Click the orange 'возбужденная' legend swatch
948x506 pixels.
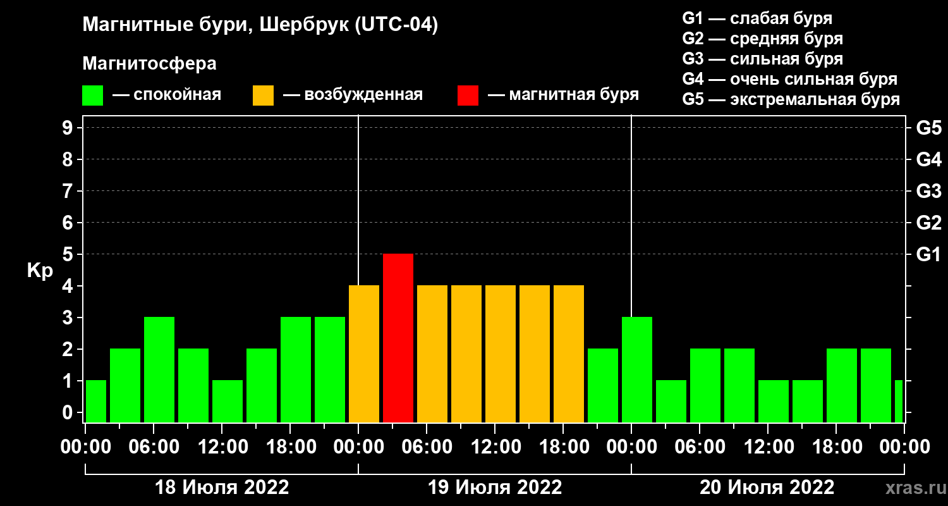(263, 96)
